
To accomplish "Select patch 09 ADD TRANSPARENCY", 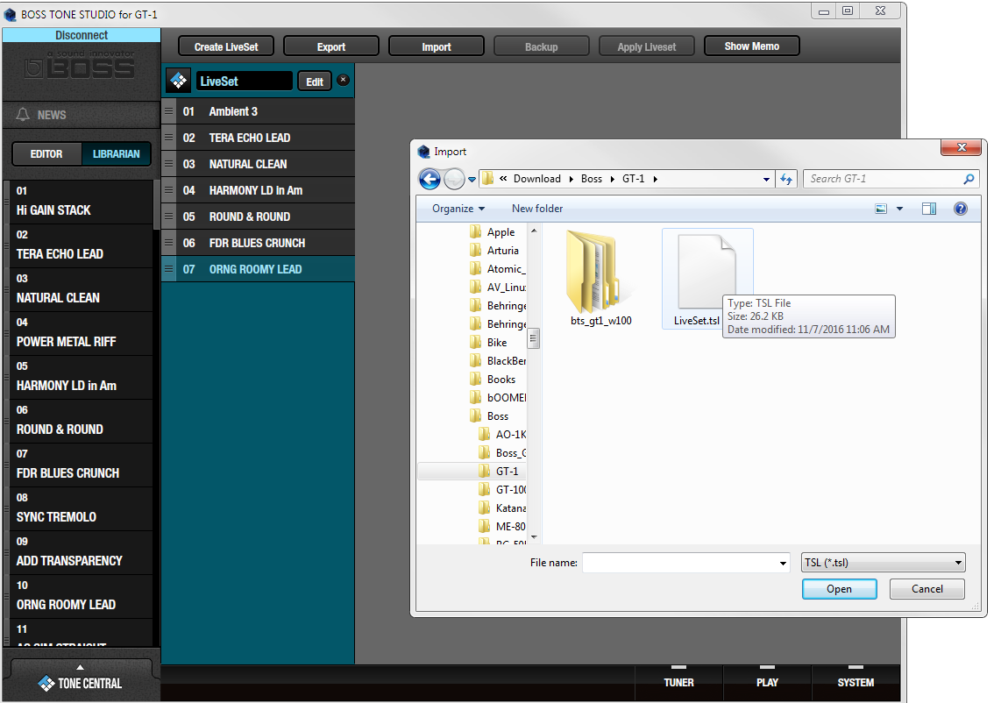I will (x=81, y=552).
